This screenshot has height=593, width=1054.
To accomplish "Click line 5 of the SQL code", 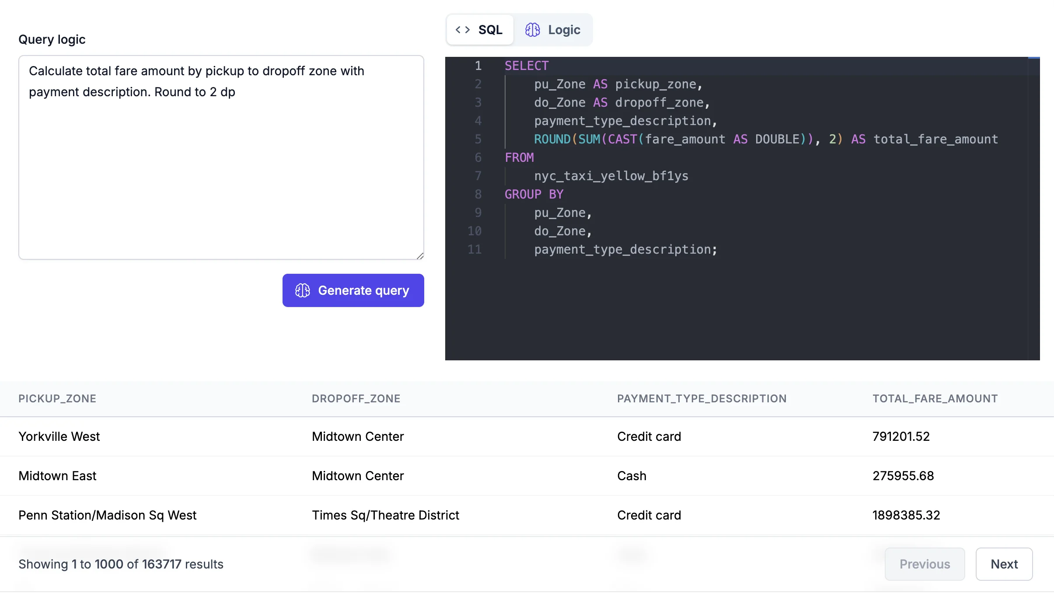I will coord(743,139).
